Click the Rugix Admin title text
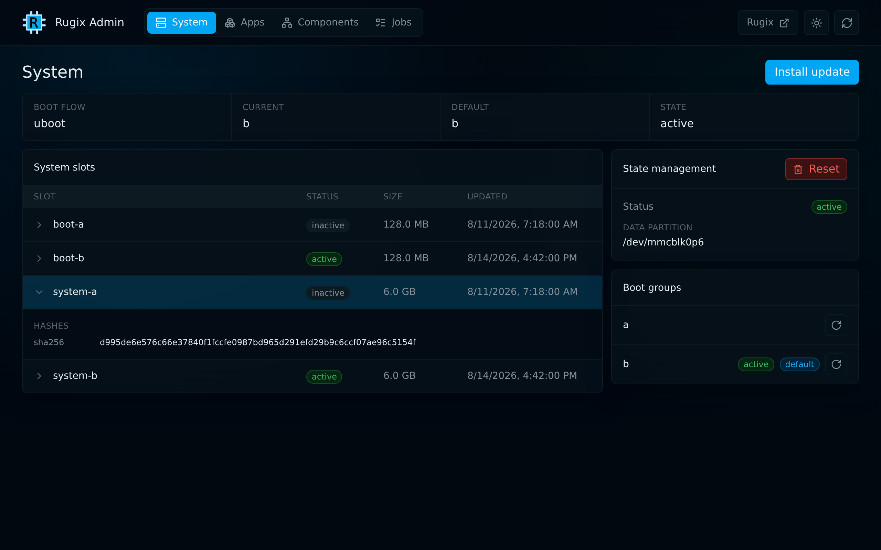 [89, 23]
